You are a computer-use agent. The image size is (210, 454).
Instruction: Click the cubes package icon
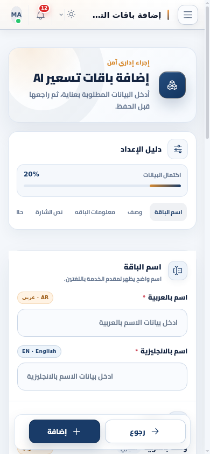click(x=172, y=85)
